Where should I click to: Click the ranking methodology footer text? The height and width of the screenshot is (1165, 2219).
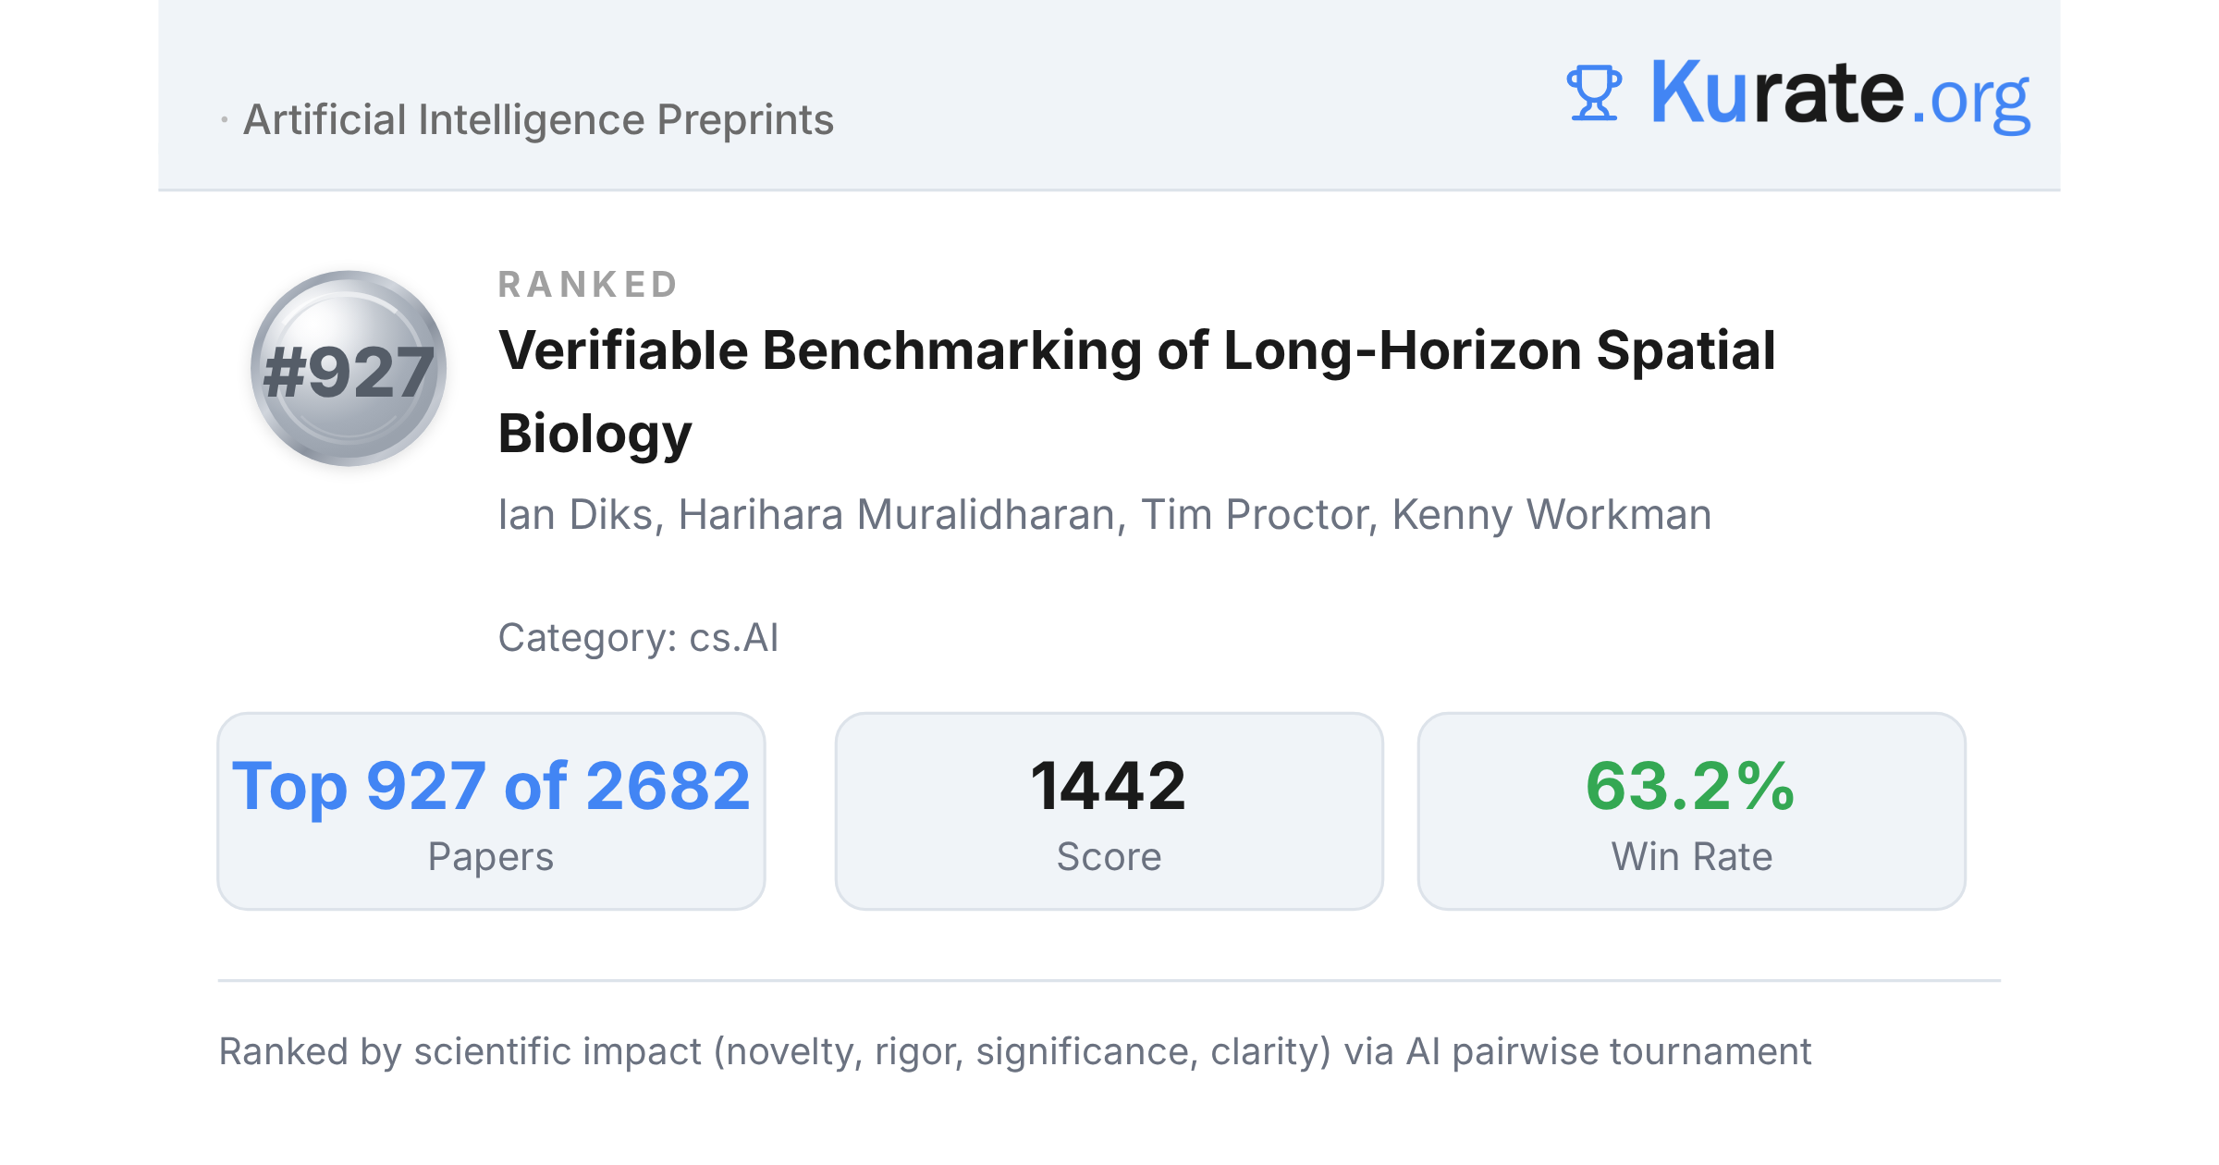coord(1014,1051)
